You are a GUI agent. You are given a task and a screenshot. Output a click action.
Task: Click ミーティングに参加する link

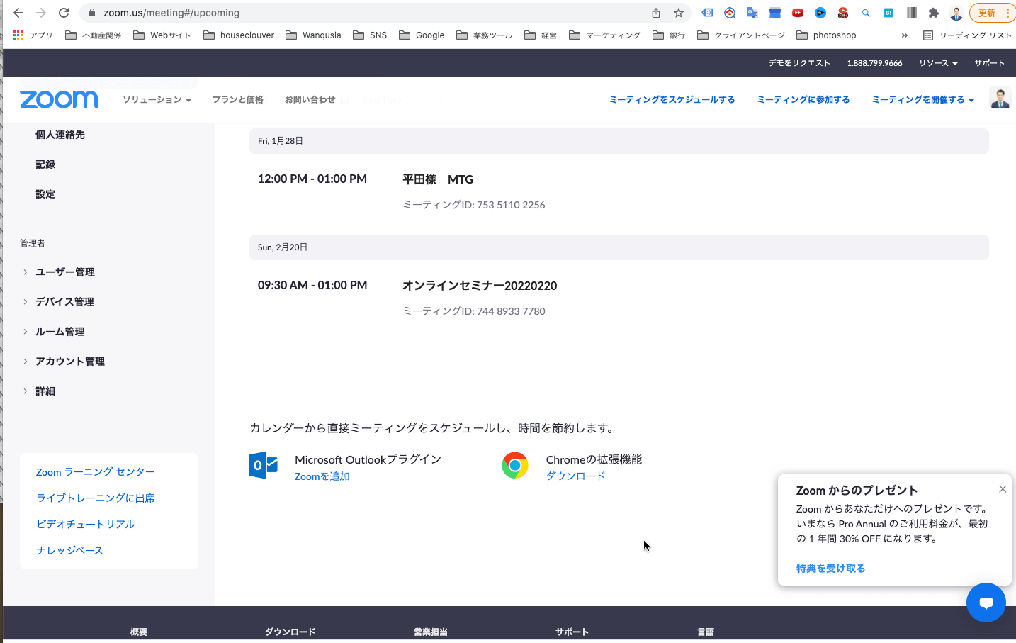803,99
